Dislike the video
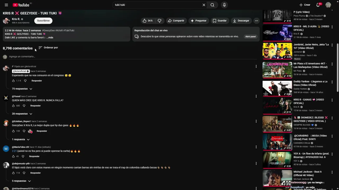Viewport: 339px width, 190px height. [159, 21]
